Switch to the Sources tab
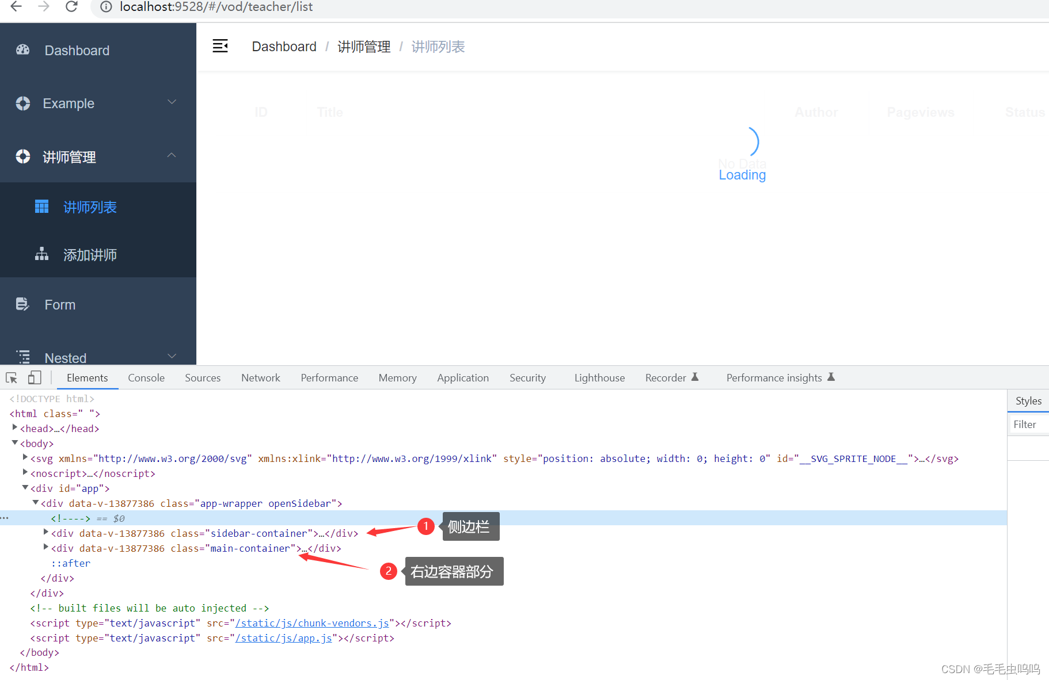 tap(203, 378)
